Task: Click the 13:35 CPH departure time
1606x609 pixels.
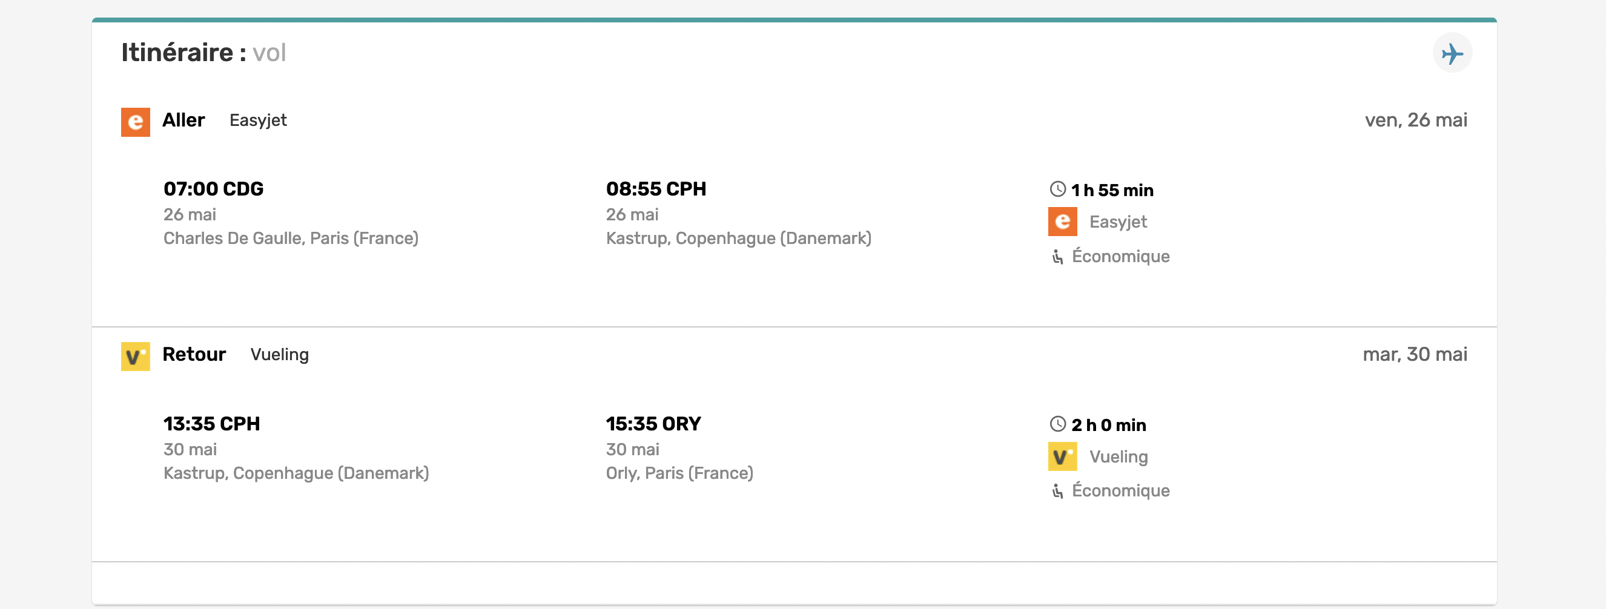Action: tap(211, 424)
